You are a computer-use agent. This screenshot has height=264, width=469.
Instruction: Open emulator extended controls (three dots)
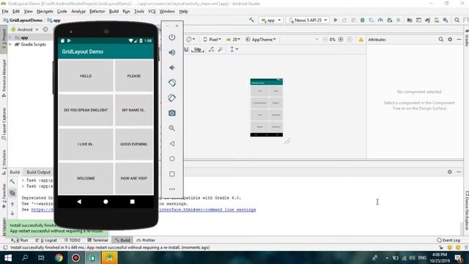pos(172,189)
